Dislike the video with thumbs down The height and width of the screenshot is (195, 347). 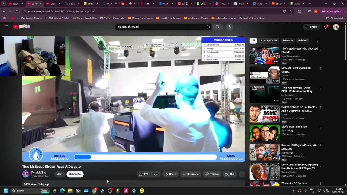(x=155, y=174)
